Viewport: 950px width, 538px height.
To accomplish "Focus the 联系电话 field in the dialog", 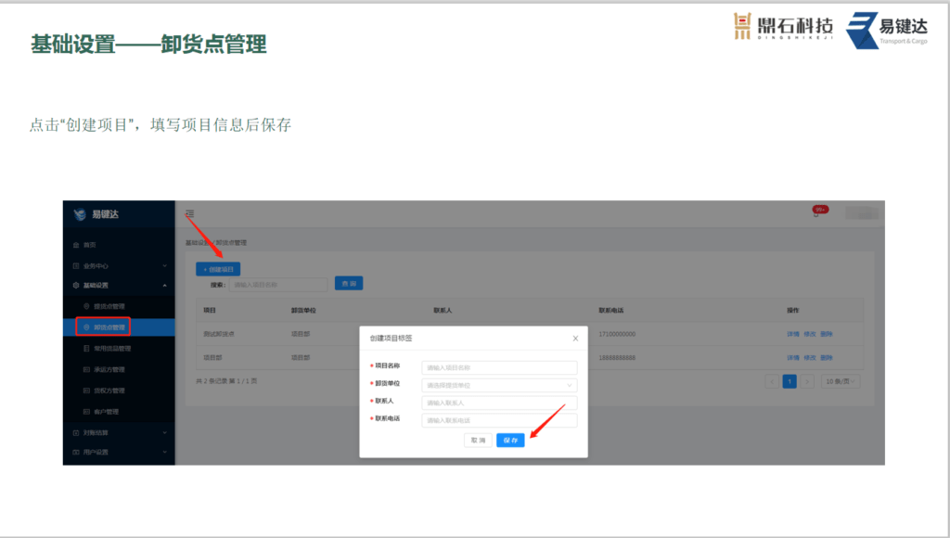I will [x=499, y=420].
